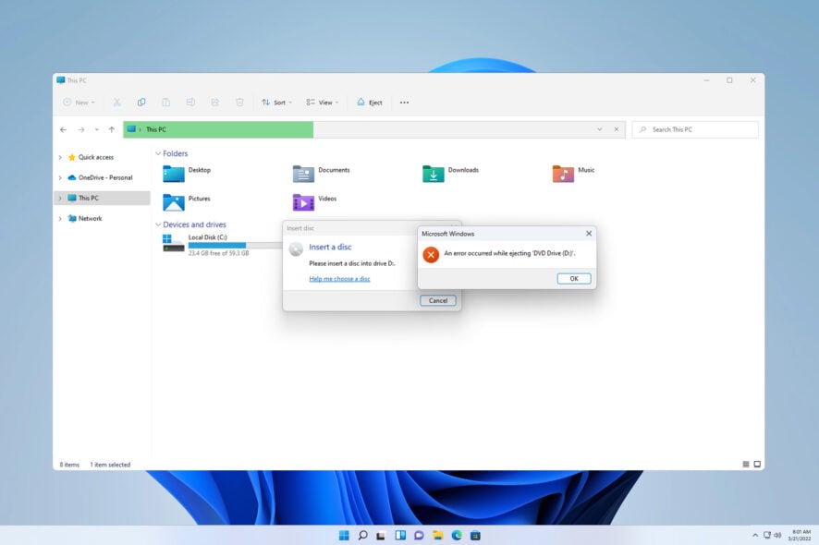Viewport: 819px width, 545px height.
Task: Open Help me choose a disc link
Action: coord(339,279)
